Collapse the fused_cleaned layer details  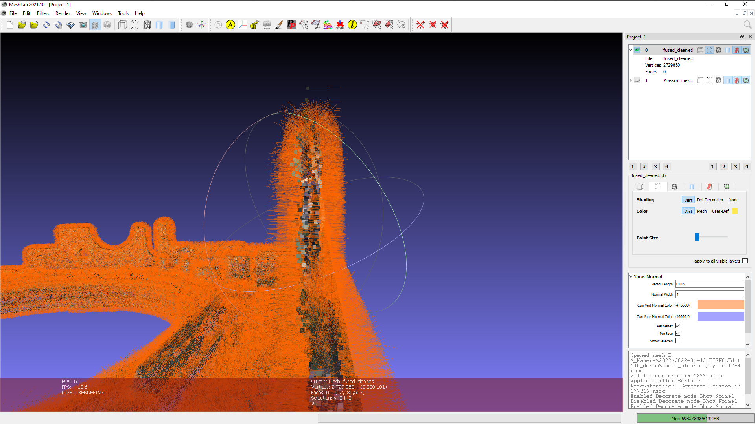[630, 50]
